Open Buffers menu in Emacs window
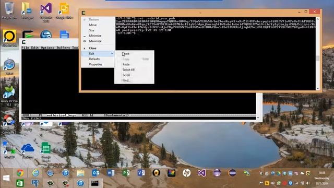 click(x=63, y=48)
